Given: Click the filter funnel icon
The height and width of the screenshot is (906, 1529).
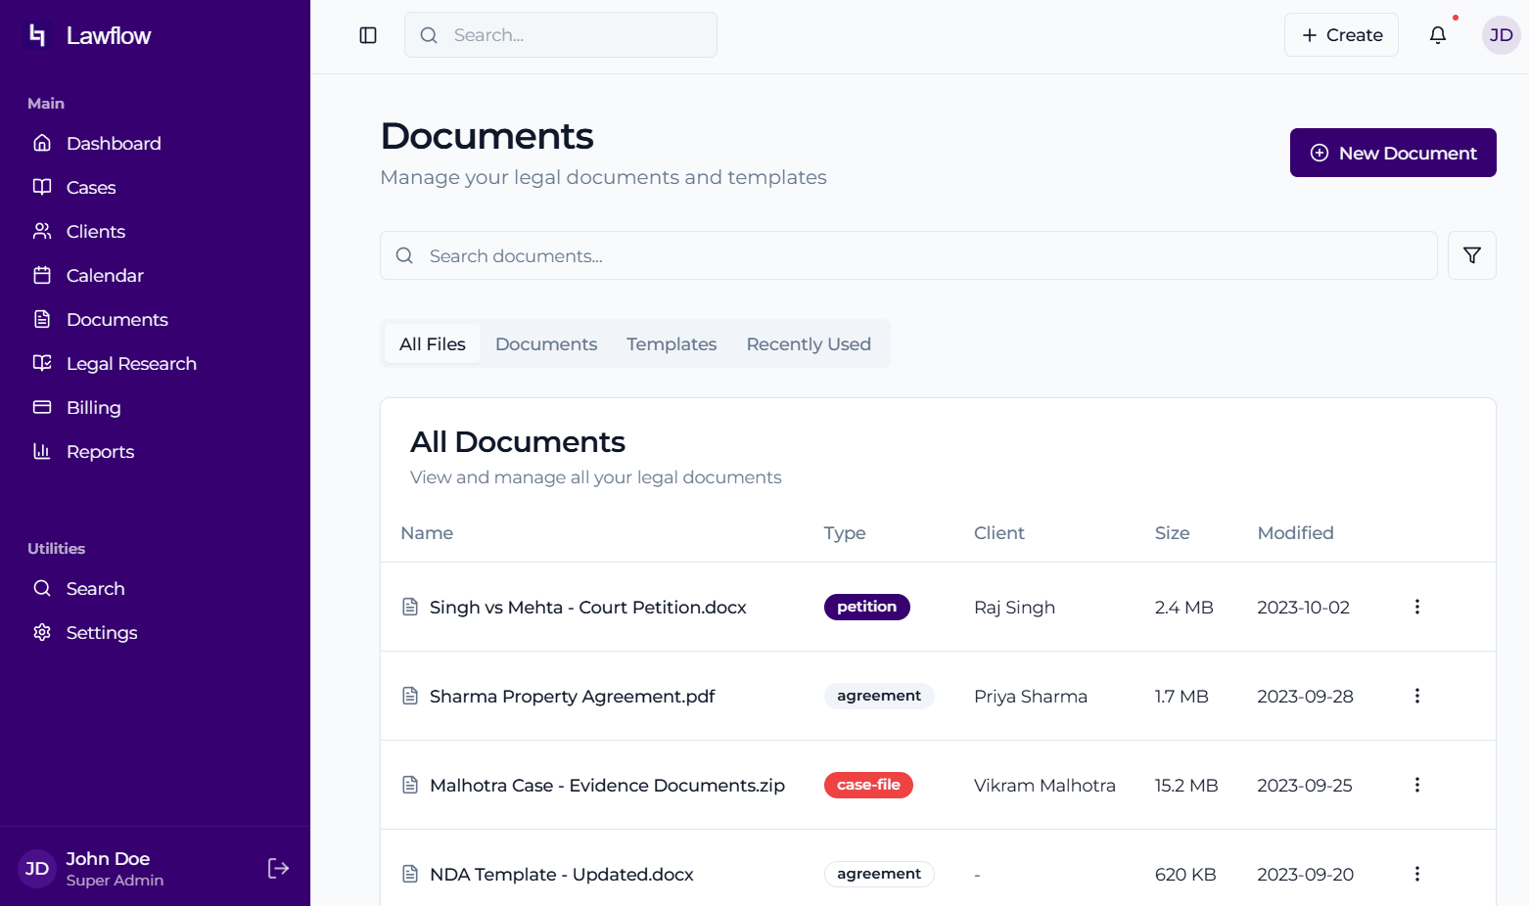Looking at the screenshot, I should point(1471,255).
